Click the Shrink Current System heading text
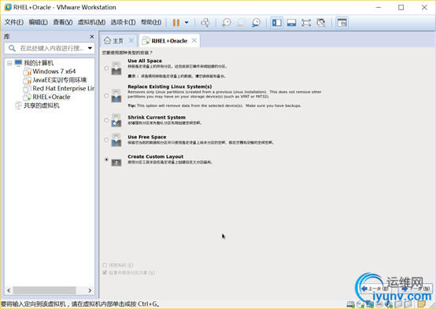 click(x=157, y=117)
